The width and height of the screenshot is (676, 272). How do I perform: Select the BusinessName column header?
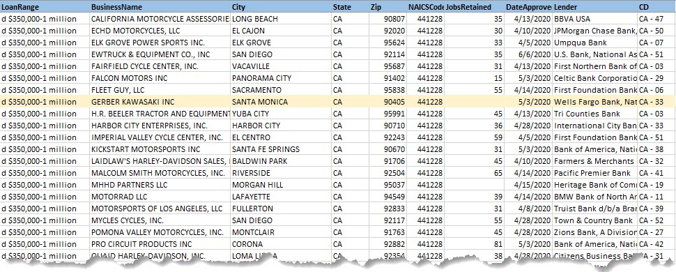tap(160, 8)
